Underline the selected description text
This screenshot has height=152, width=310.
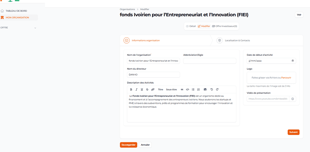pyautogui.click(x=142, y=90)
